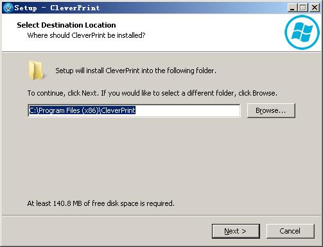Click the 'Select Destination Location' heading
Image resolution: width=323 pixels, height=247 pixels.
tap(66, 25)
